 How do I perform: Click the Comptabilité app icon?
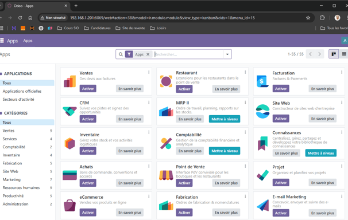pos(166,143)
